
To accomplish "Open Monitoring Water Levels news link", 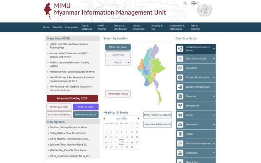I will click(x=72, y=72).
